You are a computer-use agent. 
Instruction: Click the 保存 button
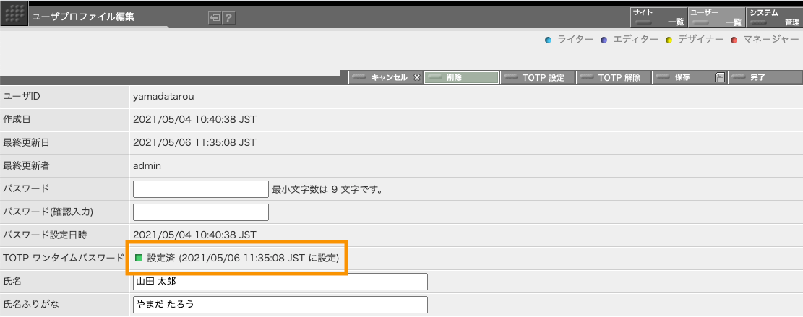click(x=689, y=78)
